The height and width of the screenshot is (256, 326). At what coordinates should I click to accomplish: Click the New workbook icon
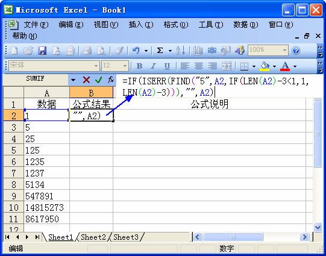tap(14, 51)
